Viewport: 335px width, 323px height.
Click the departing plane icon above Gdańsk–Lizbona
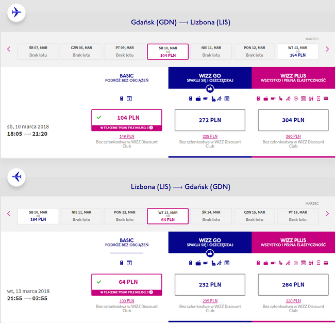[16, 12]
